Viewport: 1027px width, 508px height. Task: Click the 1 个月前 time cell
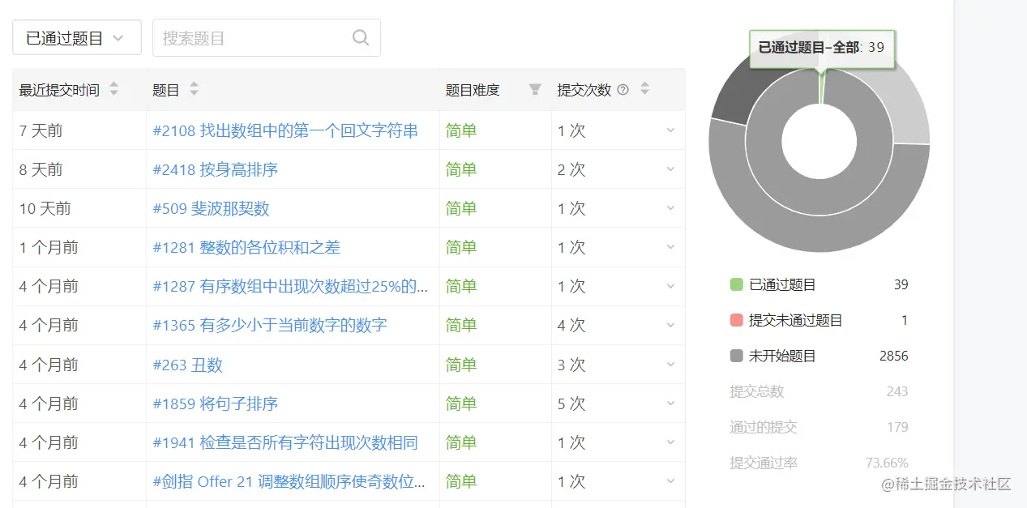49,247
